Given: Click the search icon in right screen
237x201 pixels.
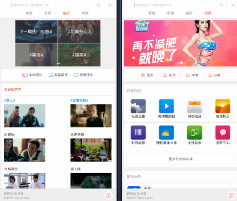Looking at the screenshot, I should pos(222,5).
